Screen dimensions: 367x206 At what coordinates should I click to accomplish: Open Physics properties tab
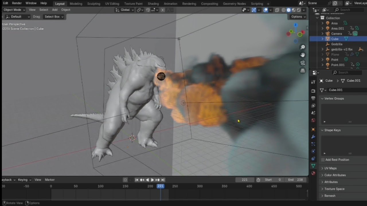[x=313, y=151]
